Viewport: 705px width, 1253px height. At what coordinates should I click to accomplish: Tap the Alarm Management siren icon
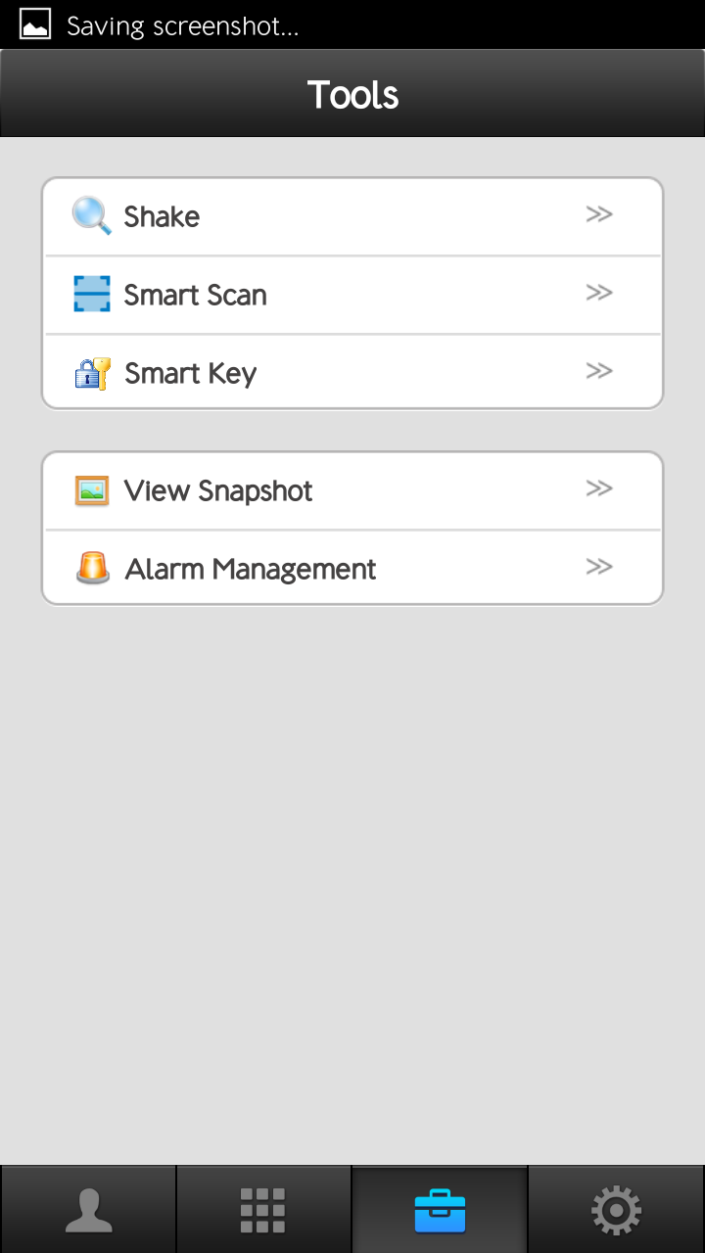tap(93, 568)
